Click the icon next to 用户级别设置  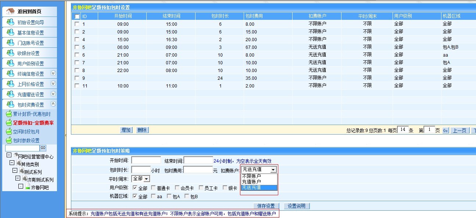coord(11,63)
